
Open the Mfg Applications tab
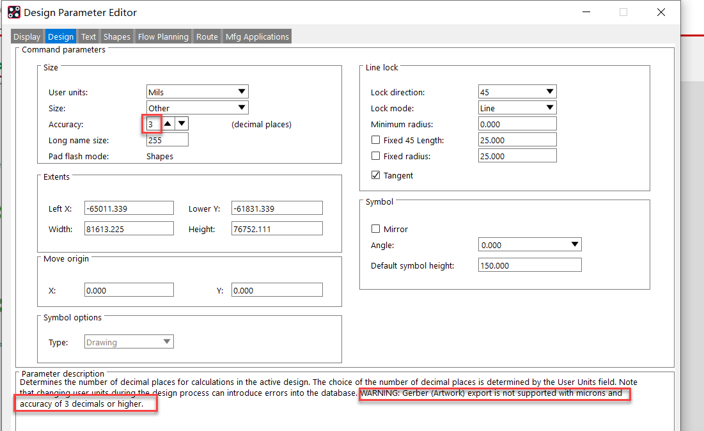coord(257,37)
